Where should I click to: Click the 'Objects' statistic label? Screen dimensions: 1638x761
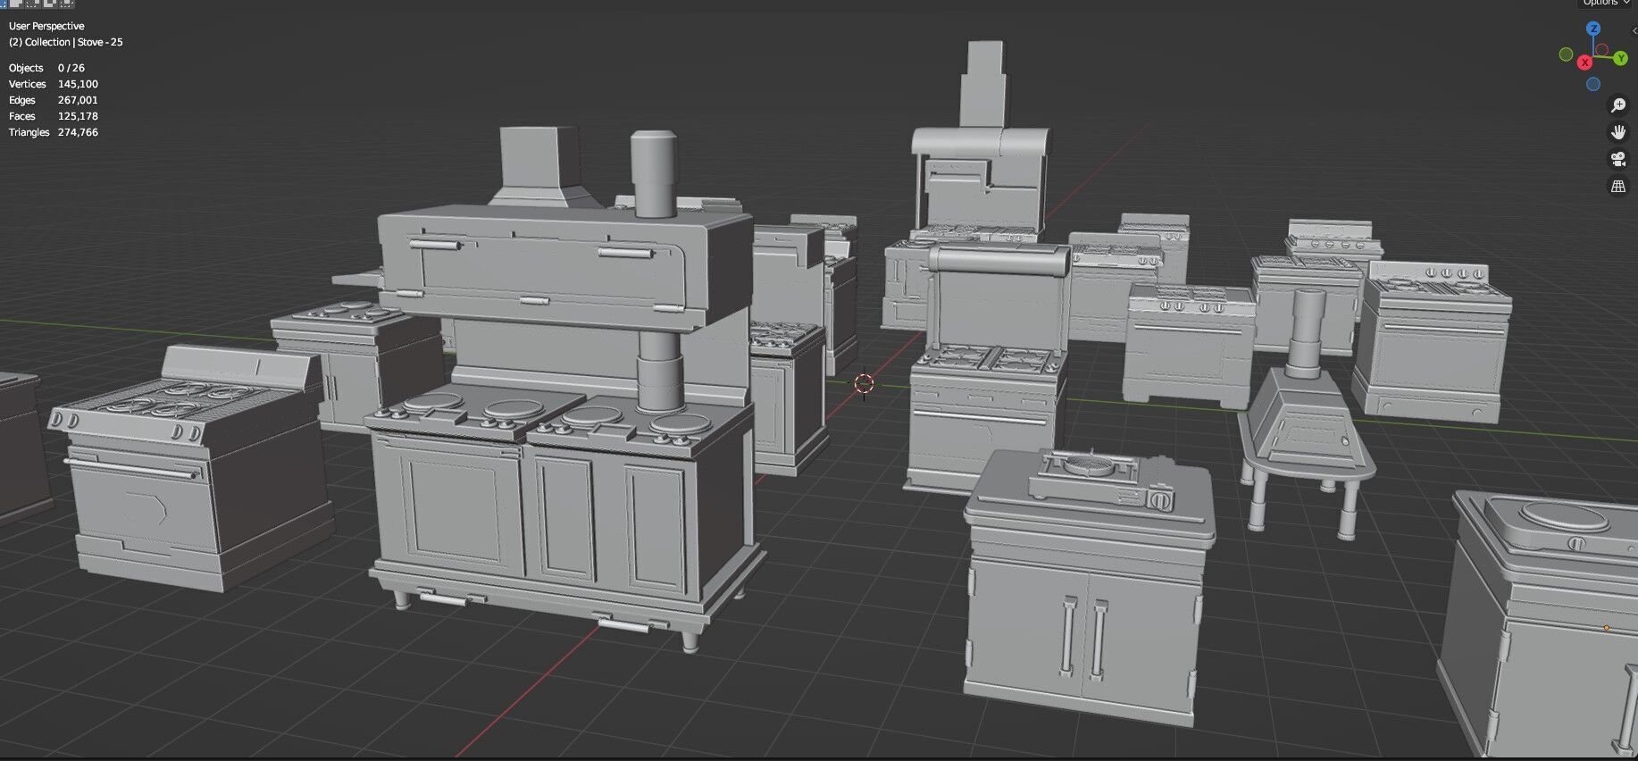coord(26,68)
